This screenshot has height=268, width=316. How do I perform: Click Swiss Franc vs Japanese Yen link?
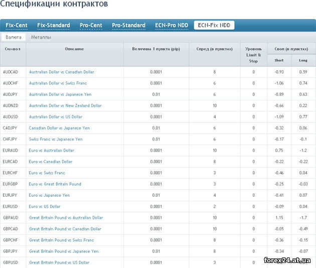coord(56,139)
